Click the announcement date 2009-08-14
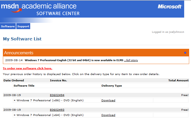Viewport: 191px width, 122px height. click(14, 60)
